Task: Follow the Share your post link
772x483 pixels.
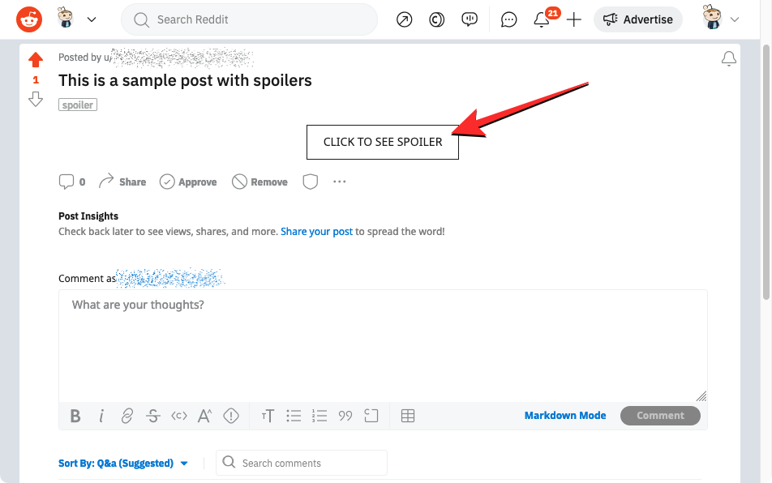Action: (316, 232)
